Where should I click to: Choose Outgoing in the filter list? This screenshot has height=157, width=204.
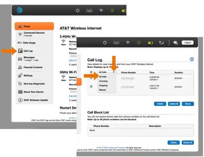click(103, 85)
